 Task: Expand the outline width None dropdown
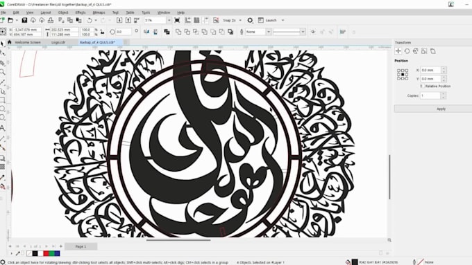[268, 32]
